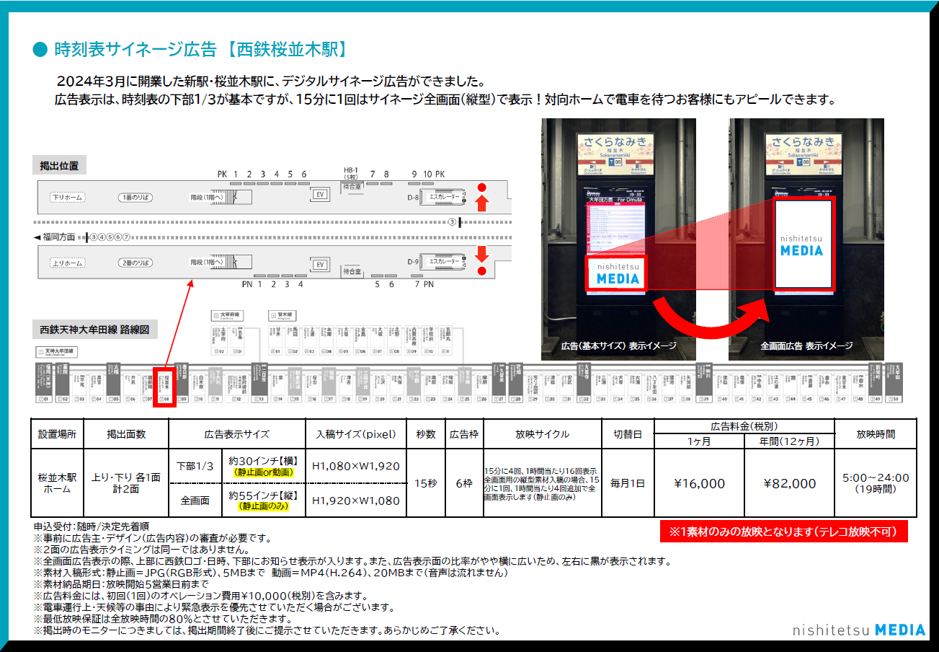The height and width of the screenshot is (652, 939).
Task: Click the EV elevator icon on 上りホーム
Action: coord(319,263)
